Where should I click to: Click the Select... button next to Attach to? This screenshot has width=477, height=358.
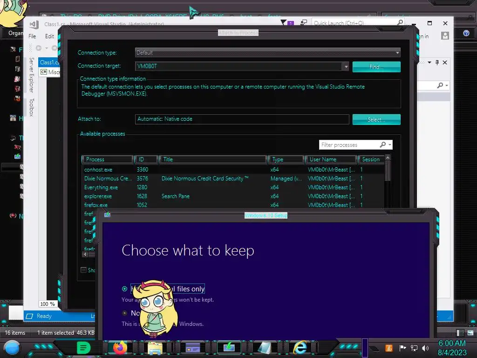376,119
